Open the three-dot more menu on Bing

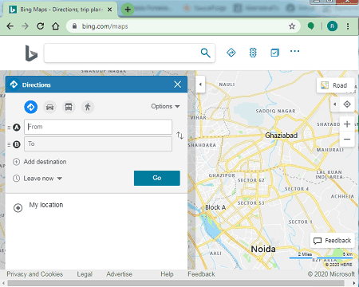(294, 51)
